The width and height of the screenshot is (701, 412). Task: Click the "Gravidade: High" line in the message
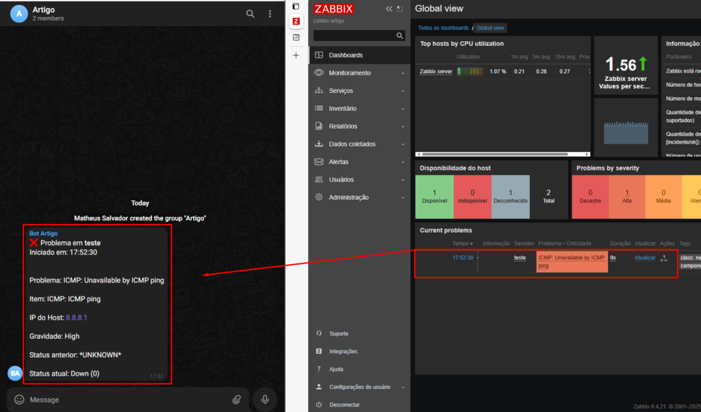coord(55,337)
